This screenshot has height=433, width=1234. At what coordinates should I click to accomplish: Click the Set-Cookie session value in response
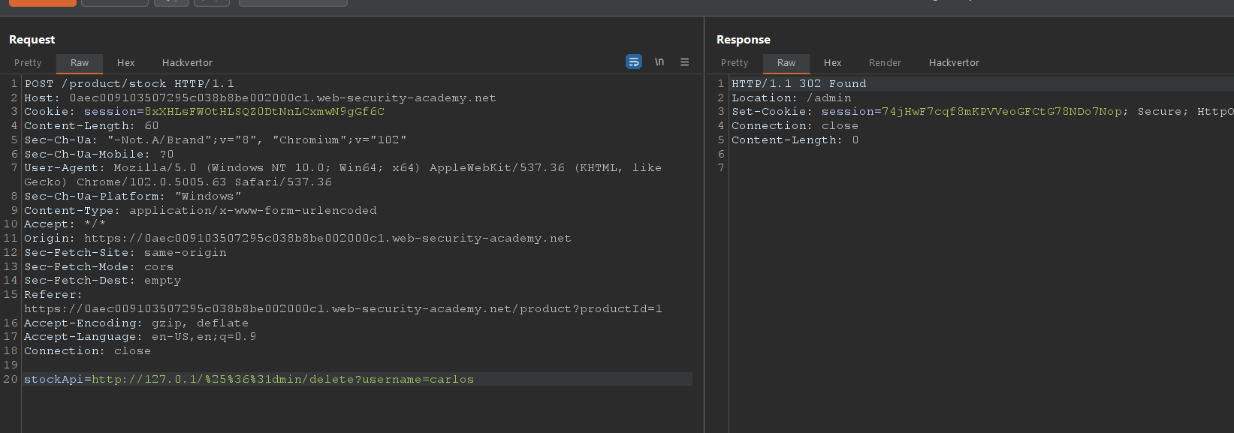pyautogui.click(x=1002, y=112)
